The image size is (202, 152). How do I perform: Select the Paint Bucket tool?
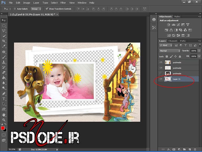click(x=4, y=77)
